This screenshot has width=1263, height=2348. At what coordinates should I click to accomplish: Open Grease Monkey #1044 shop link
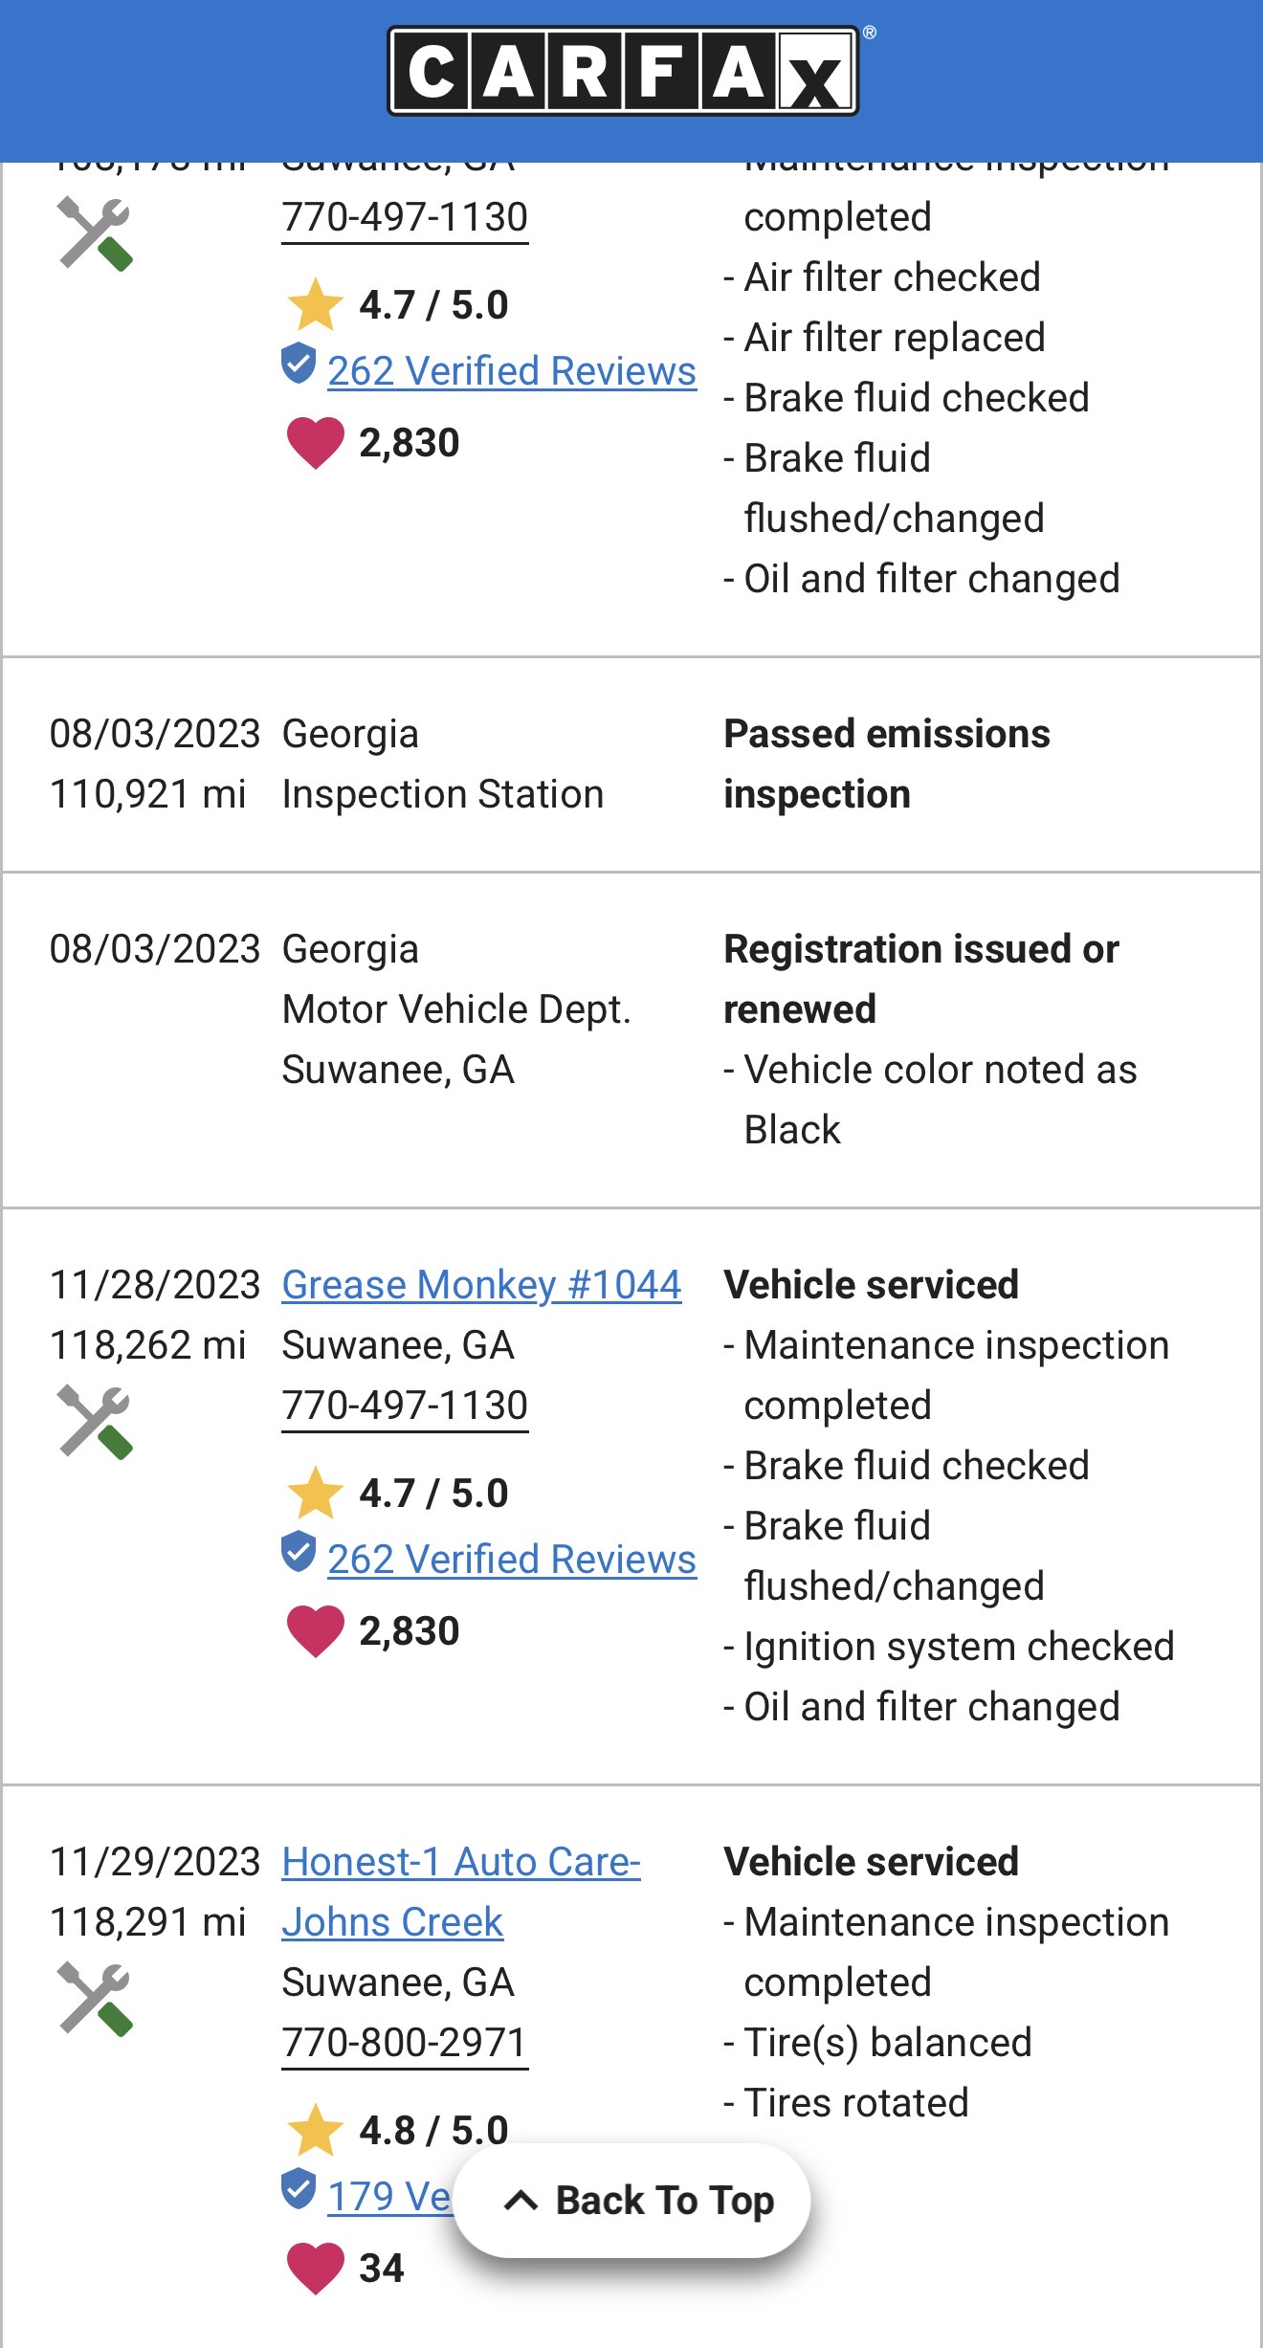(481, 1285)
